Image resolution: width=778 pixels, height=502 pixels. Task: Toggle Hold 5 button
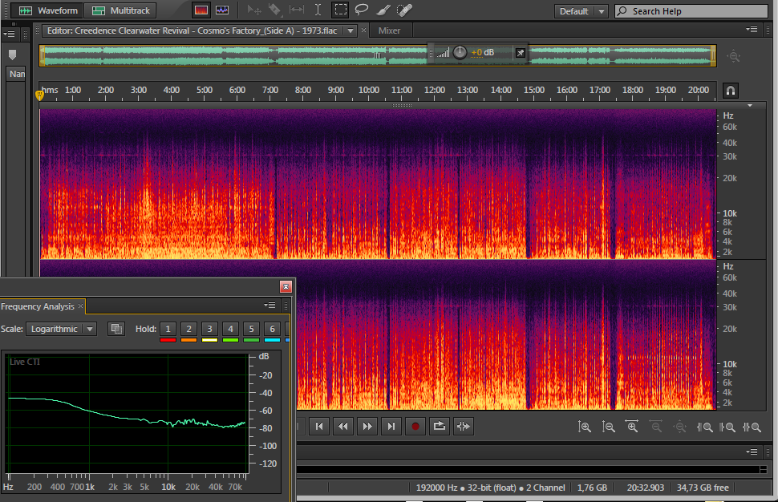click(251, 329)
